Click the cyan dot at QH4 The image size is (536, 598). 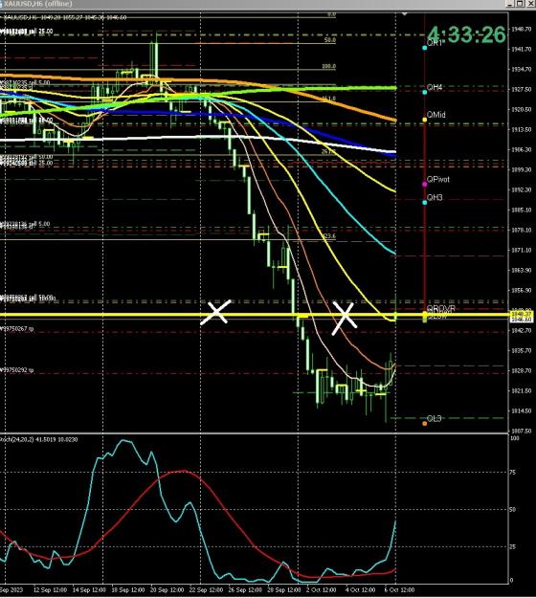click(425, 92)
